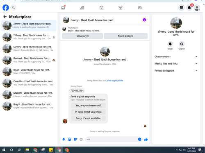Open the Facebook search magnifier

click(14, 8)
